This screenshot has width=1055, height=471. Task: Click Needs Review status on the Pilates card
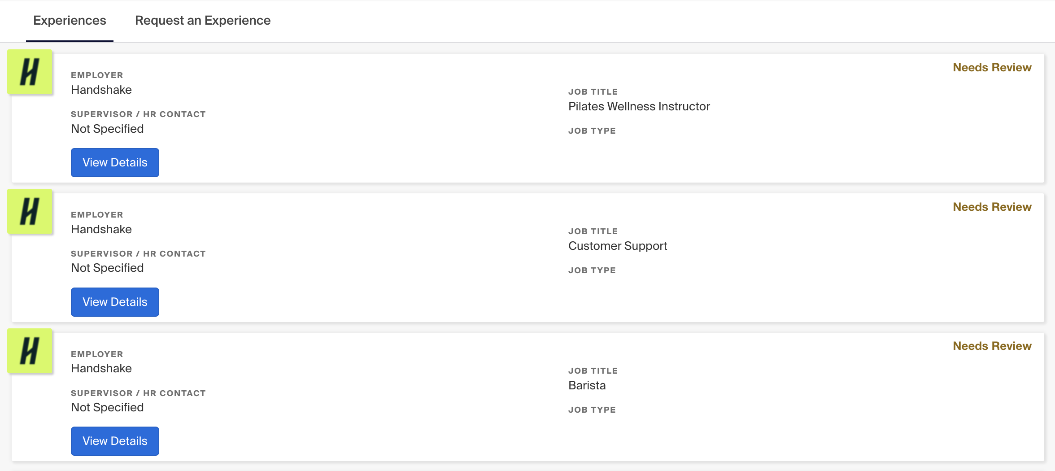click(x=992, y=67)
